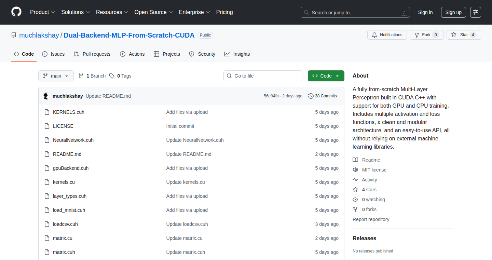Image resolution: width=492 pixels, height=260 pixels.
Task: Open the muchlakshay owner profile link
Action: pyautogui.click(x=39, y=35)
